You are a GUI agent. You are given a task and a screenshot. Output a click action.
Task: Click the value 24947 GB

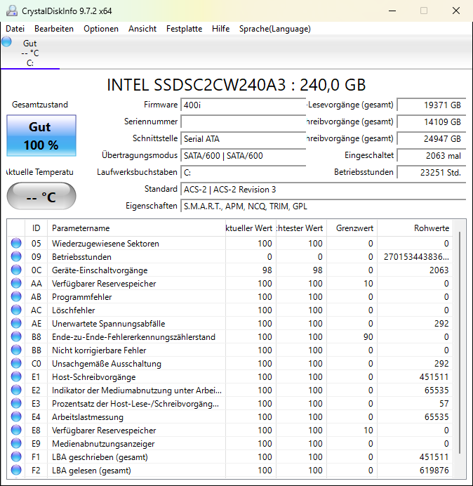(431, 138)
